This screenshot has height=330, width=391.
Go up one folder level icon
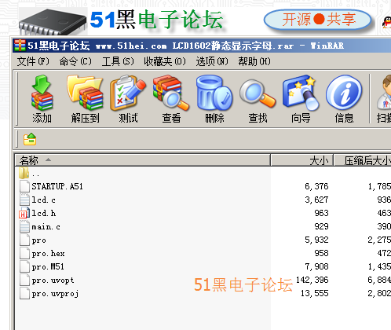tap(30, 139)
